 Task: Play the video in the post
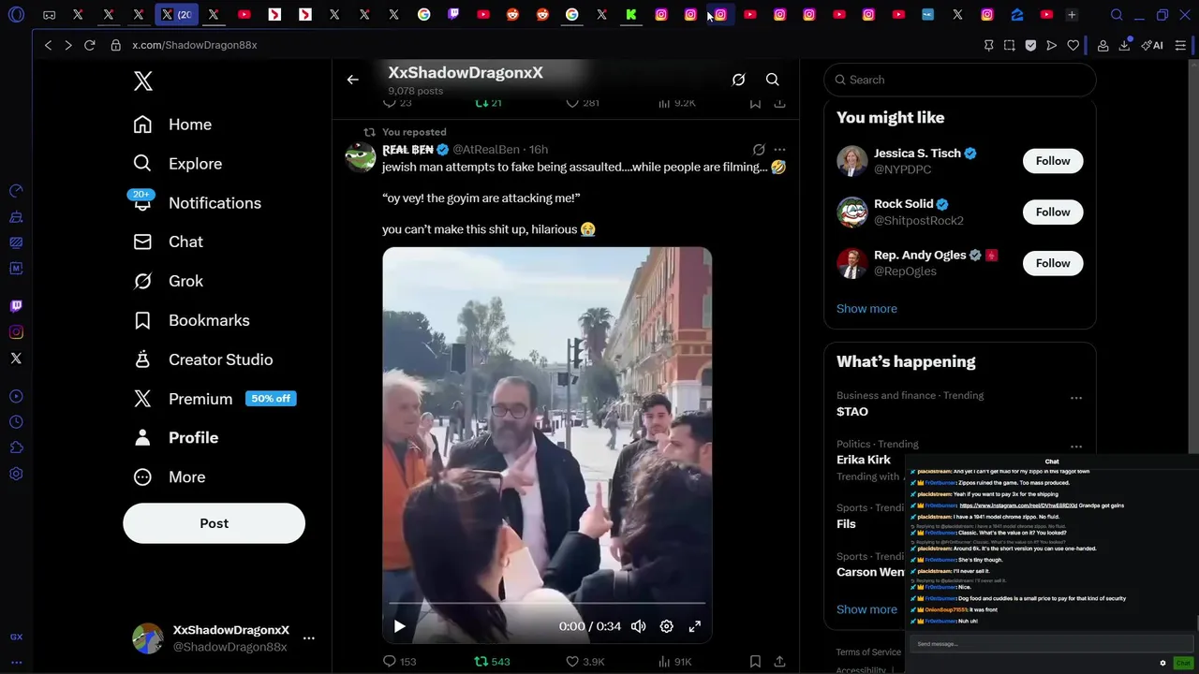tap(399, 626)
